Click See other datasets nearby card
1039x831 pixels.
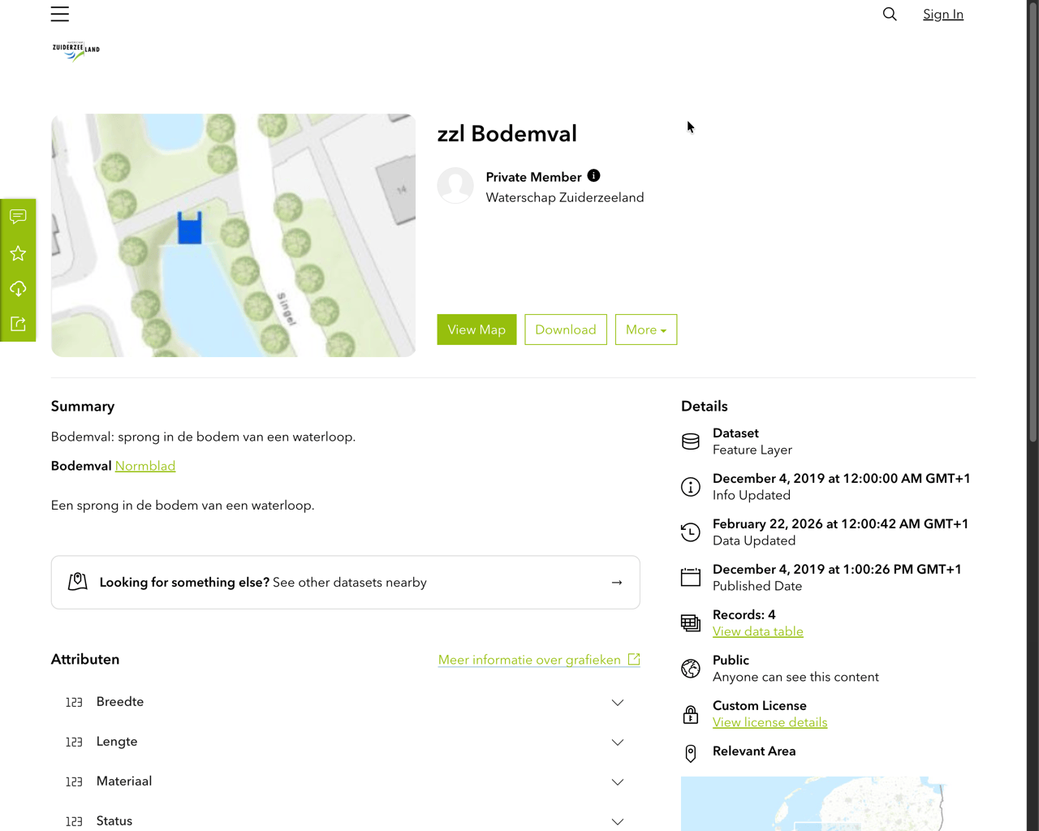[345, 583]
